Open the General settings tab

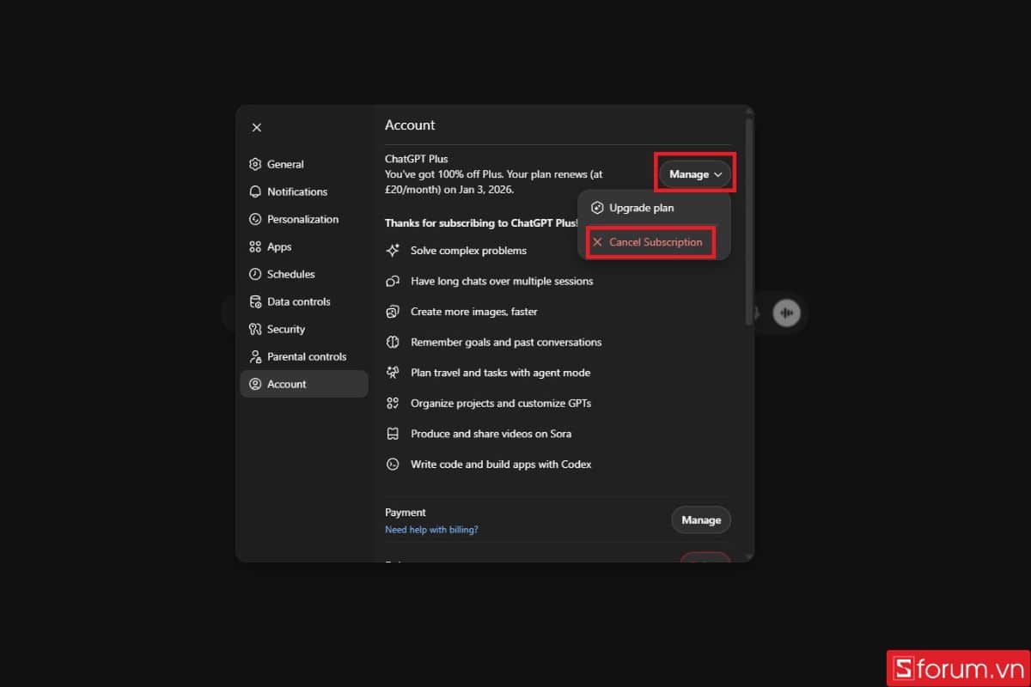point(304,164)
